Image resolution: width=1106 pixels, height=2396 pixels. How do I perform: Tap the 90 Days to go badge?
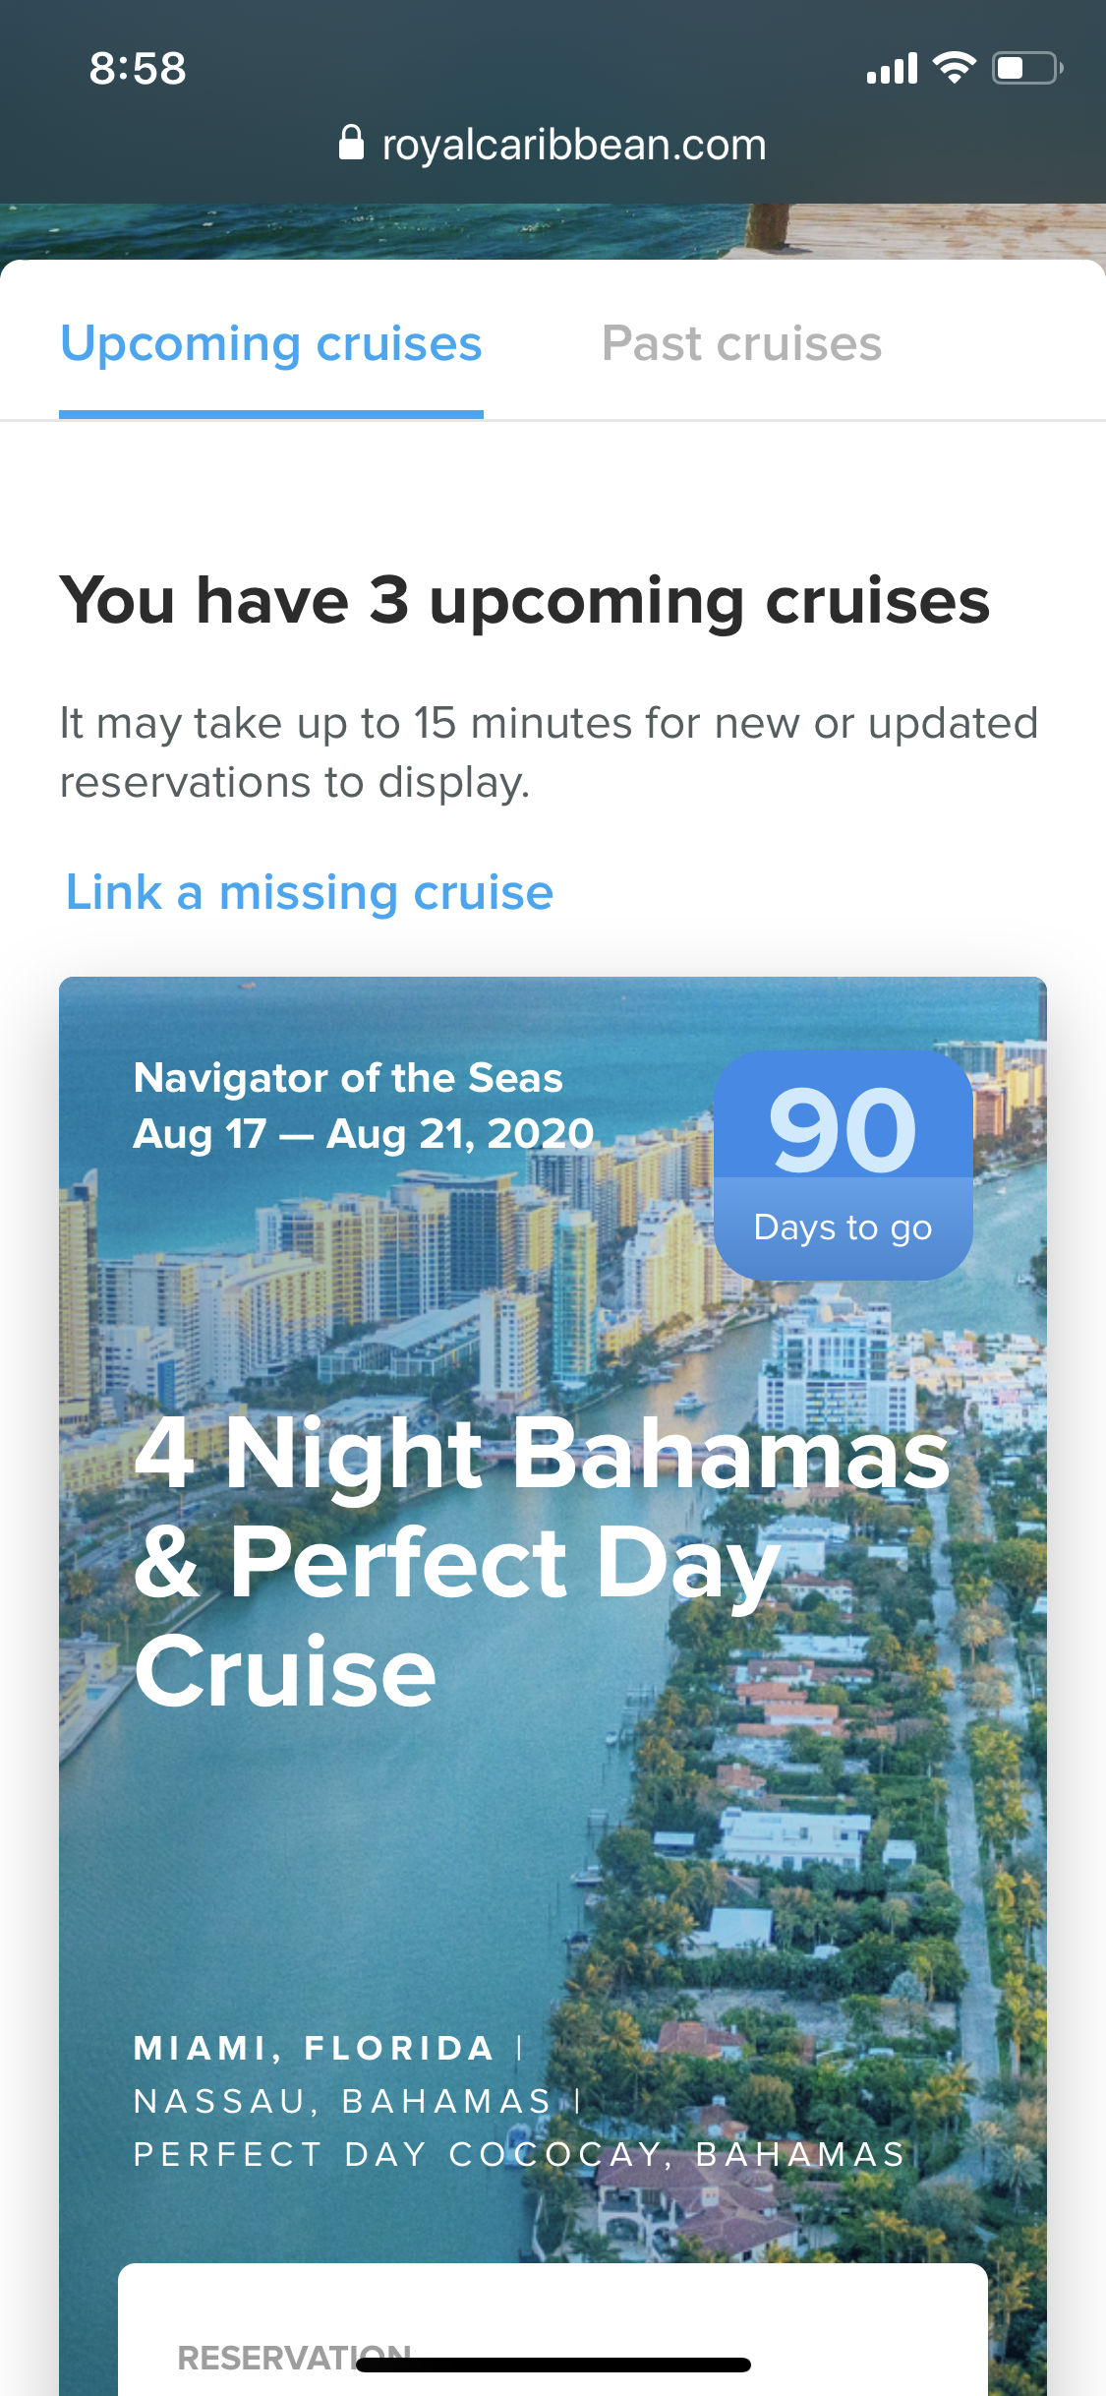point(843,1165)
